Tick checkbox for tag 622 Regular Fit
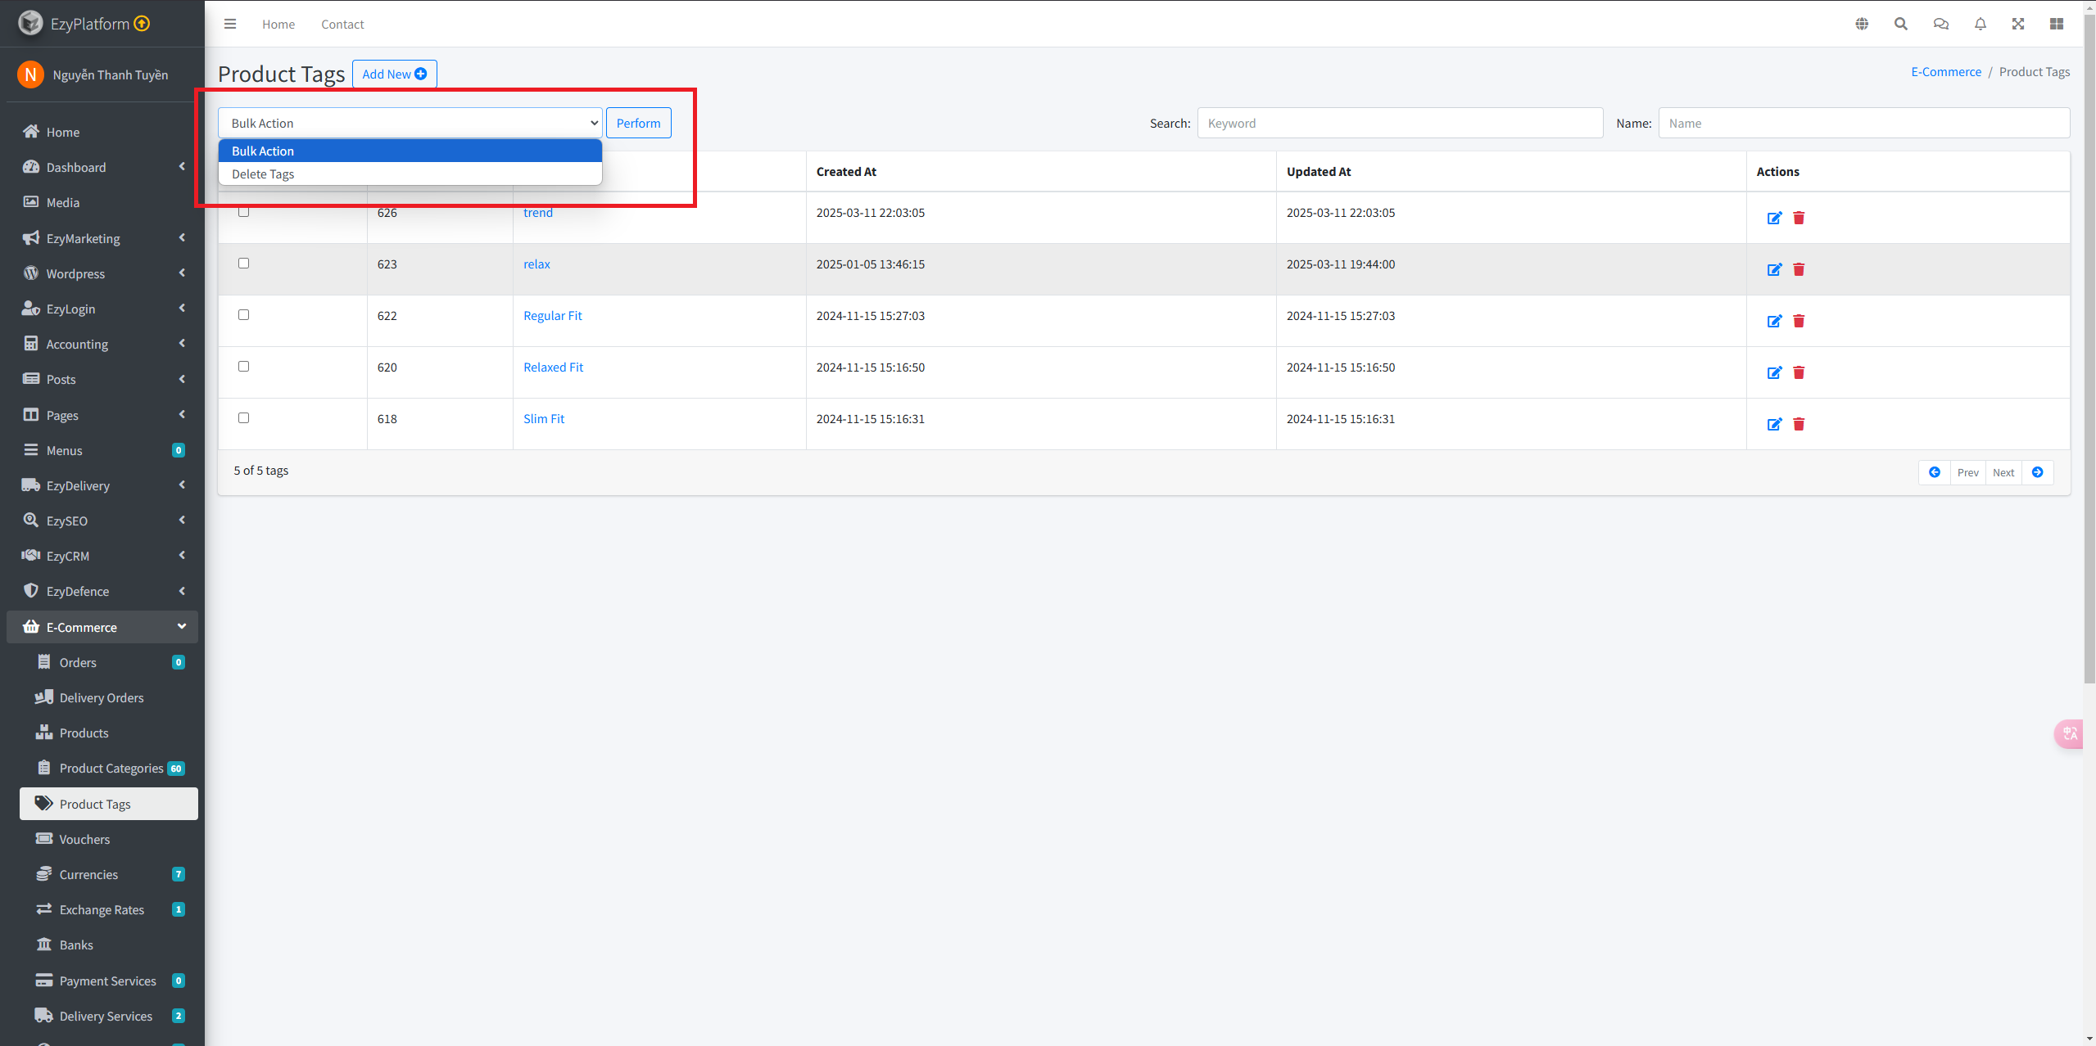This screenshot has height=1046, width=2096. pyautogui.click(x=243, y=315)
